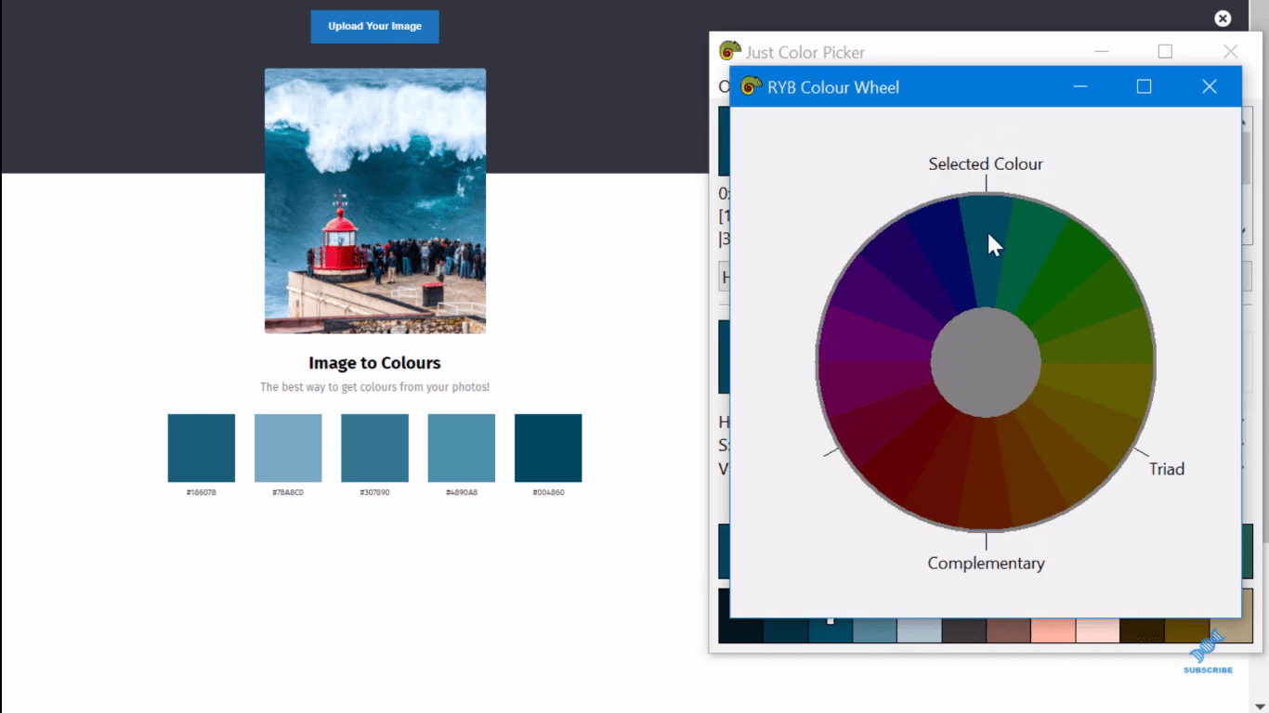Select the #78A8C0 light blue swatch

tap(288, 447)
